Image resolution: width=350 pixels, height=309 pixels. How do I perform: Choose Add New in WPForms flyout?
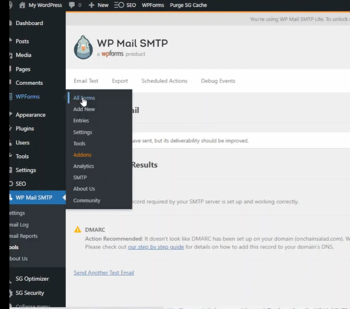(x=84, y=109)
